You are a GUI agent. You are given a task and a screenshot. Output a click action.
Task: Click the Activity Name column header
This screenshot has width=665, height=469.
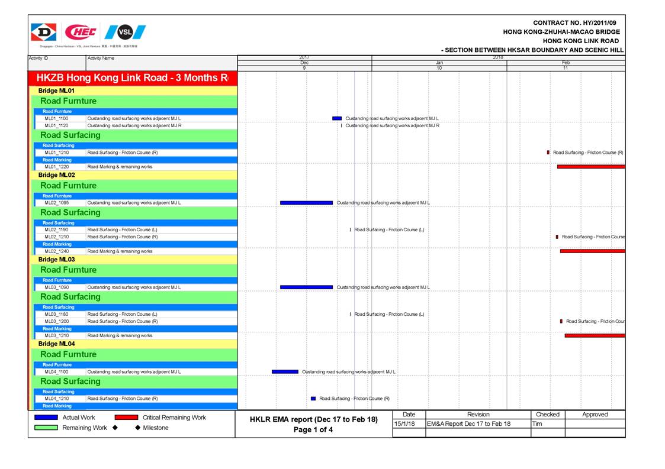[101, 58]
